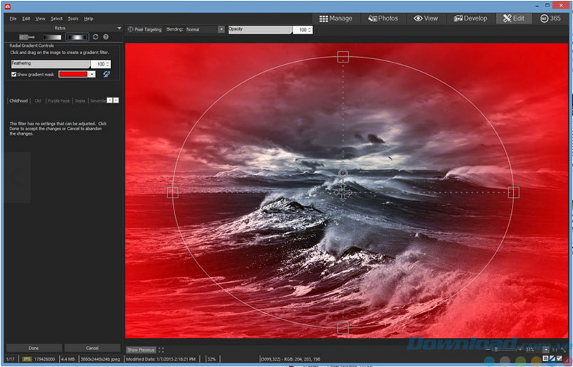
Task: Expand the Retro filter panel dropdown
Action: [119, 28]
